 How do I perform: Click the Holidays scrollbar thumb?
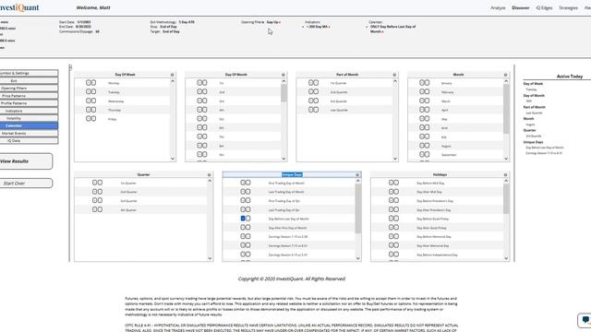(x=506, y=199)
